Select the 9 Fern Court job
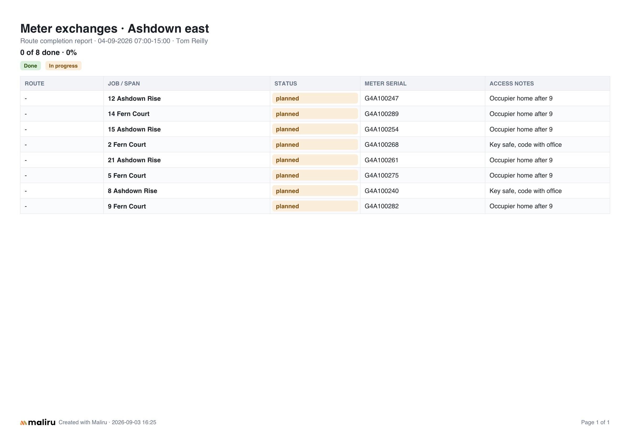631x446 pixels. click(127, 206)
